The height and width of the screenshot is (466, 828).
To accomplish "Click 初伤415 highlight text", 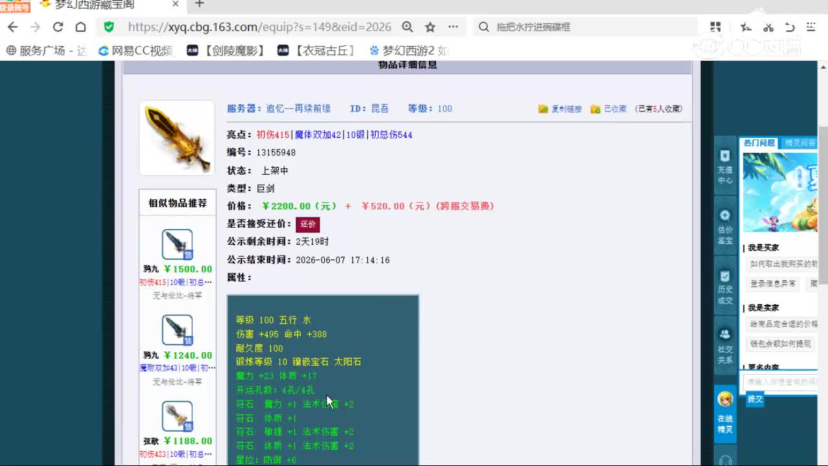I will click(x=273, y=135).
